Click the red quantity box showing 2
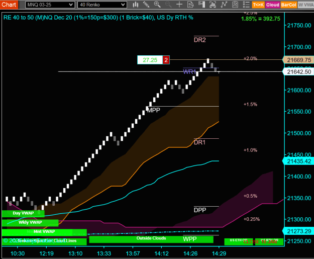The width and height of the screenshot is (314, 259). coord(166,60)
